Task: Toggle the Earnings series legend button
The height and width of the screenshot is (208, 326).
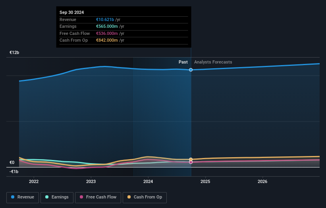Action: (57, 197)
